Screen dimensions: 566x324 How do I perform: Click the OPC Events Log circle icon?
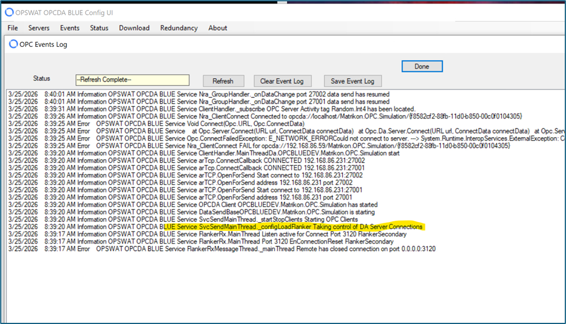(13, 44)
